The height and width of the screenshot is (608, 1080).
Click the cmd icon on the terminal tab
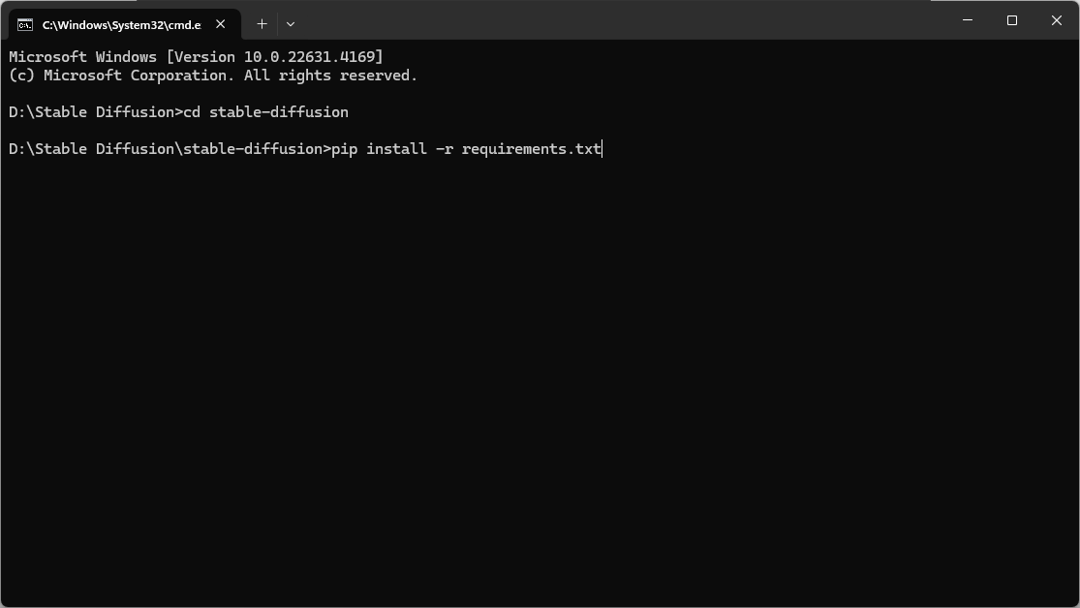tap(23, 24)
